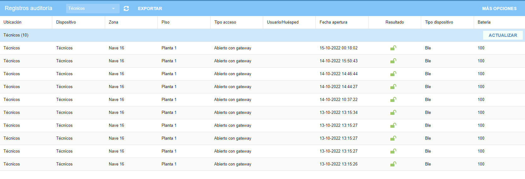Click the Tipo acceso column header
This screenshot has height=179, width=525.
(x=225, y=22)
